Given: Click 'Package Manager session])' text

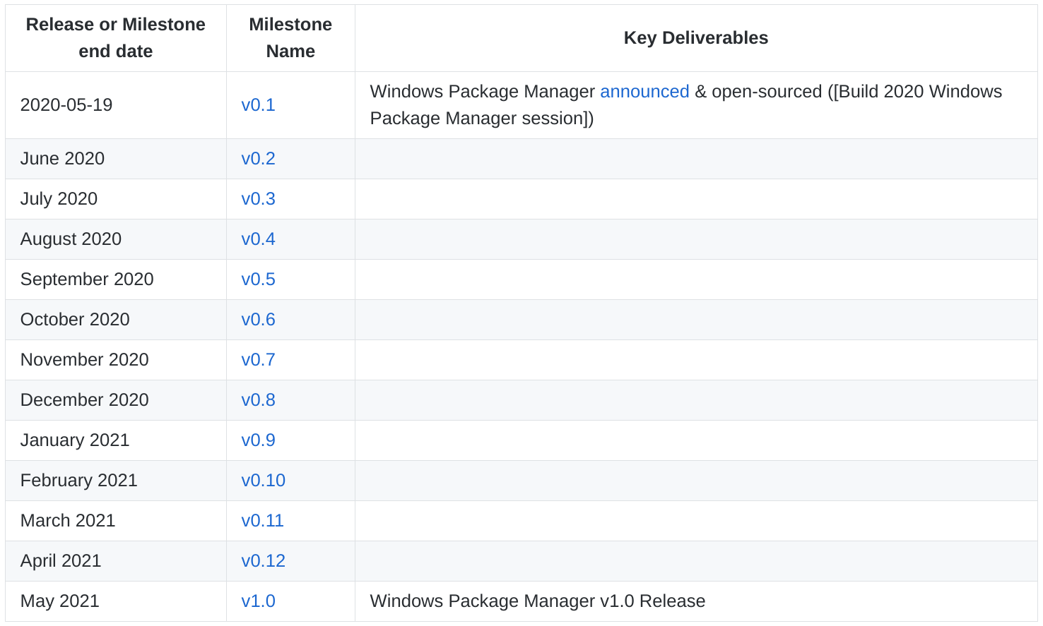Looking at the screenshot, I should (482, 119).
